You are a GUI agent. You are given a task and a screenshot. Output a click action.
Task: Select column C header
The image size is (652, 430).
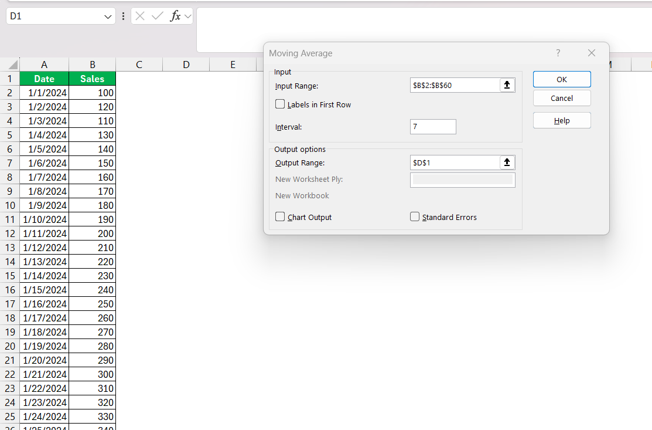point(139,65)
